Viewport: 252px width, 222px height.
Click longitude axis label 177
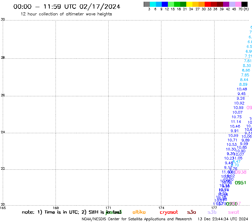(214, 208)
